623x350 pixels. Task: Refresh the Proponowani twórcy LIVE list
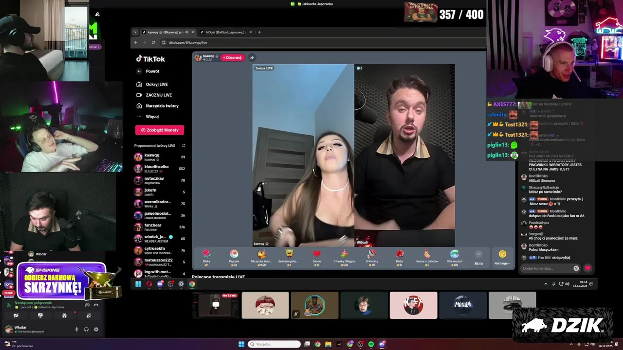(183, 145)
